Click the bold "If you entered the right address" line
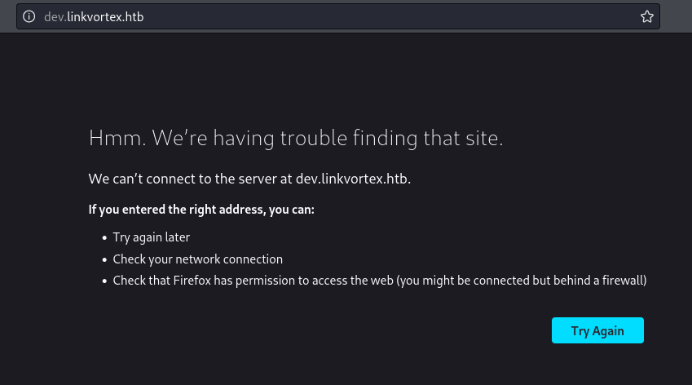 [201, 210]
